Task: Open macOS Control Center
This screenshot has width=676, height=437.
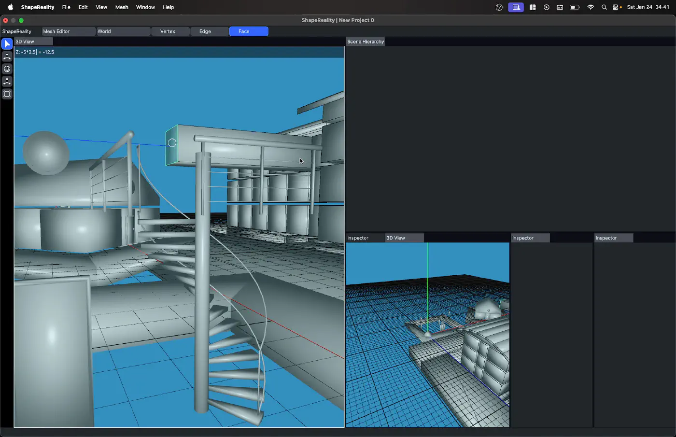Action: [x=617, y=7]
